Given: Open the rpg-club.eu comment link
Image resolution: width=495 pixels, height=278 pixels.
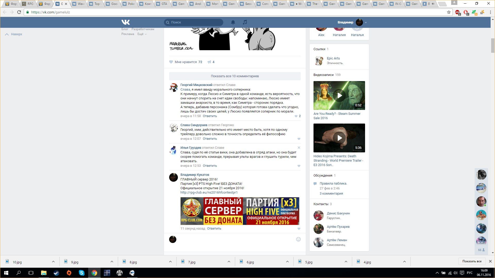Looking at the screenshot, I should tap(209, 193).
